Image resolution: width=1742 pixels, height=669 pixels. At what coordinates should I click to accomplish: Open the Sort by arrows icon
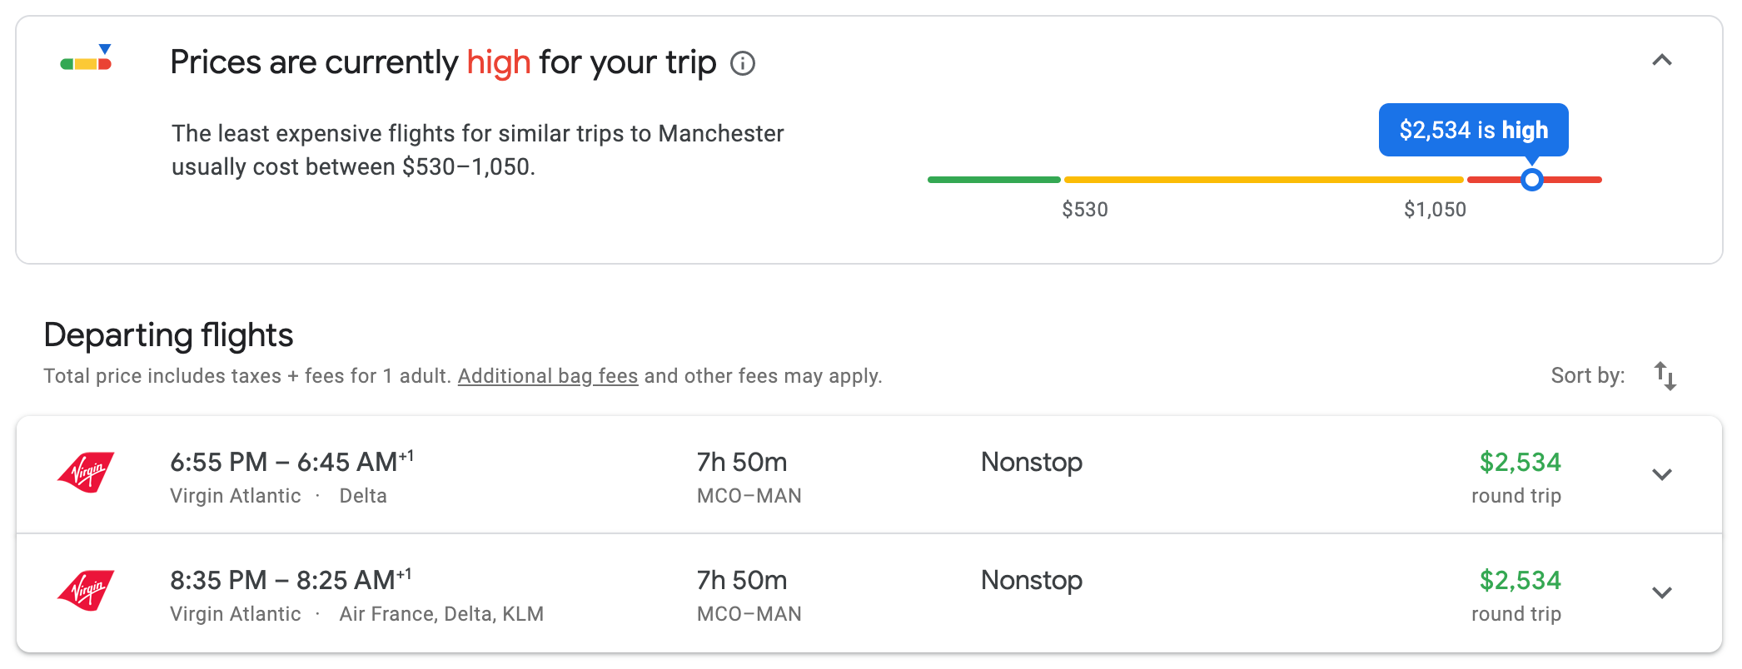click(x=1665, y=376)
